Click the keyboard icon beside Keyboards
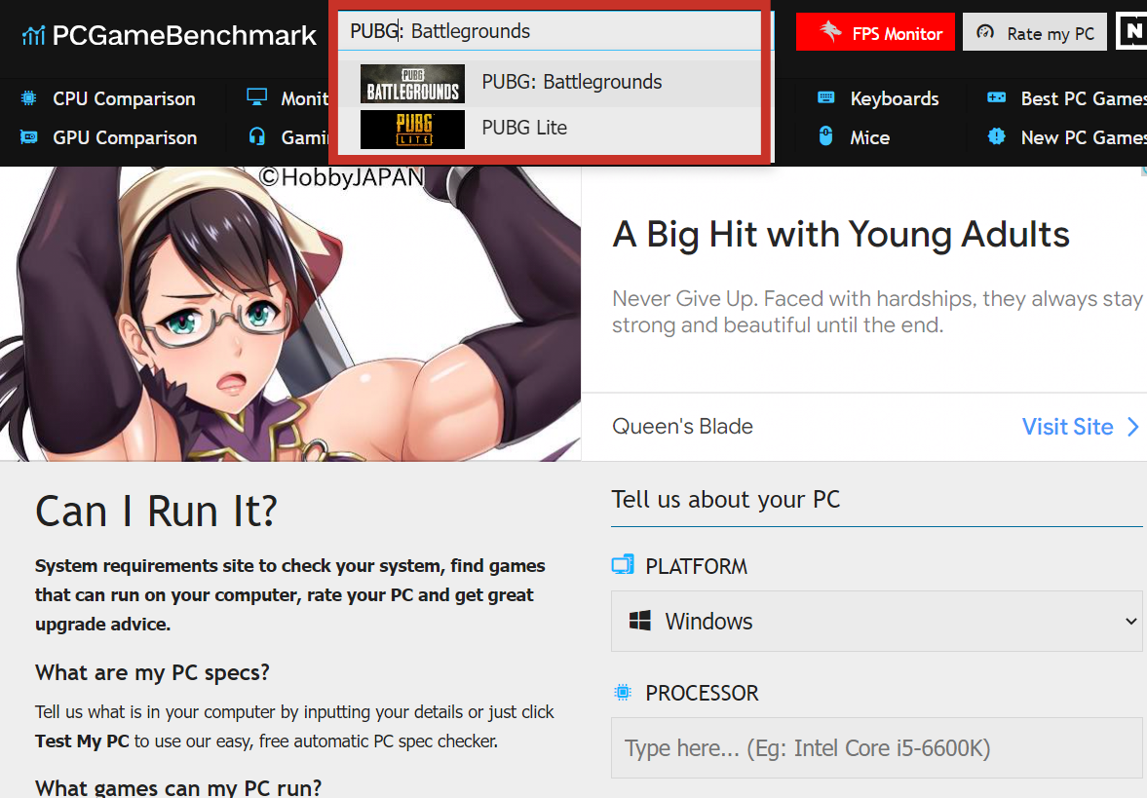1147x798 pixels. [825, 97]
